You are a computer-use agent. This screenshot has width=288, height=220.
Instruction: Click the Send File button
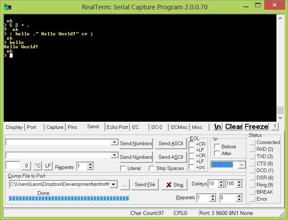[145, 185]
